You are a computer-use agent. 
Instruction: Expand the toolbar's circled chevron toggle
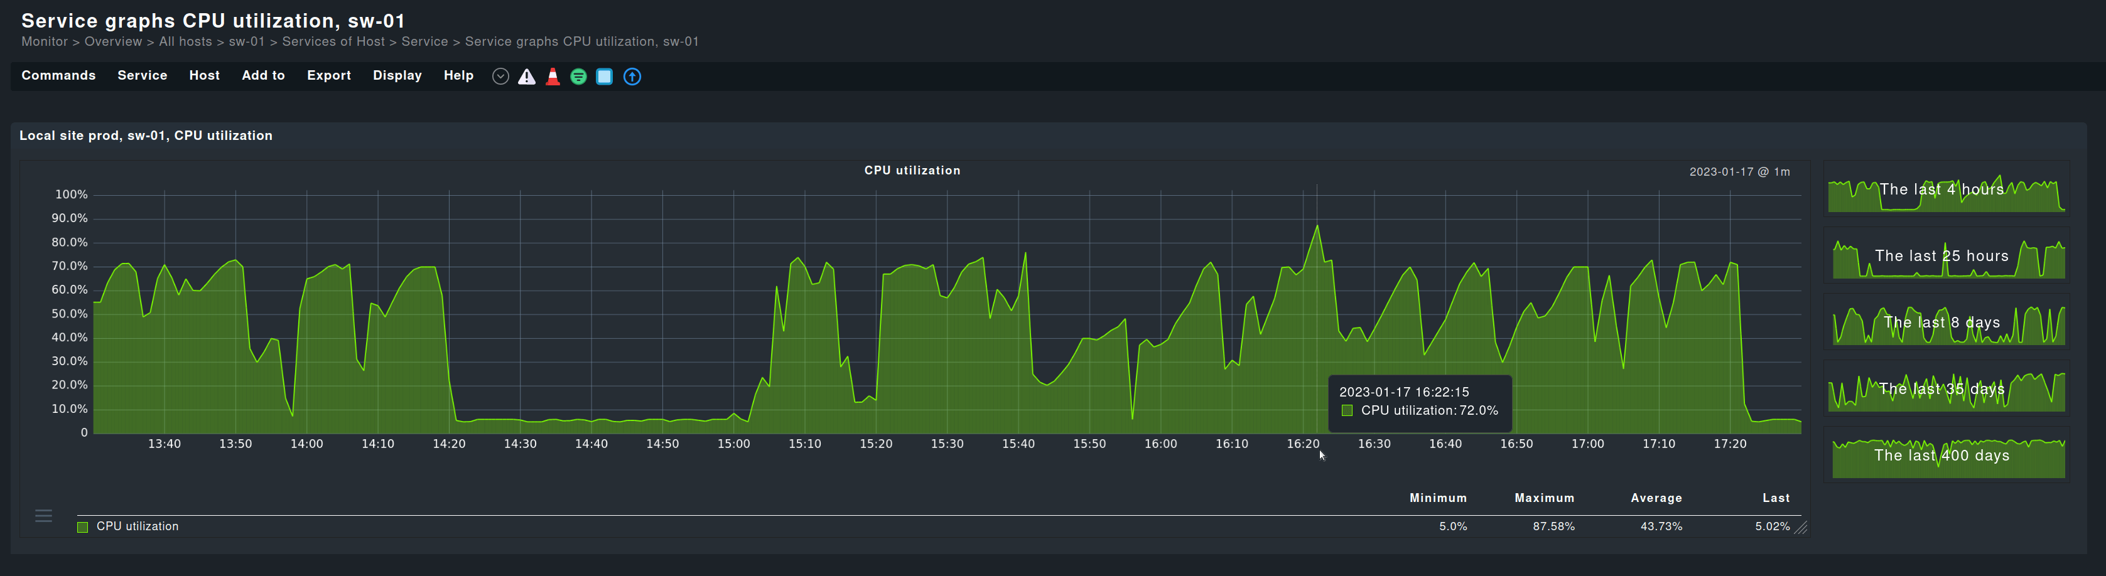[500, 77]
